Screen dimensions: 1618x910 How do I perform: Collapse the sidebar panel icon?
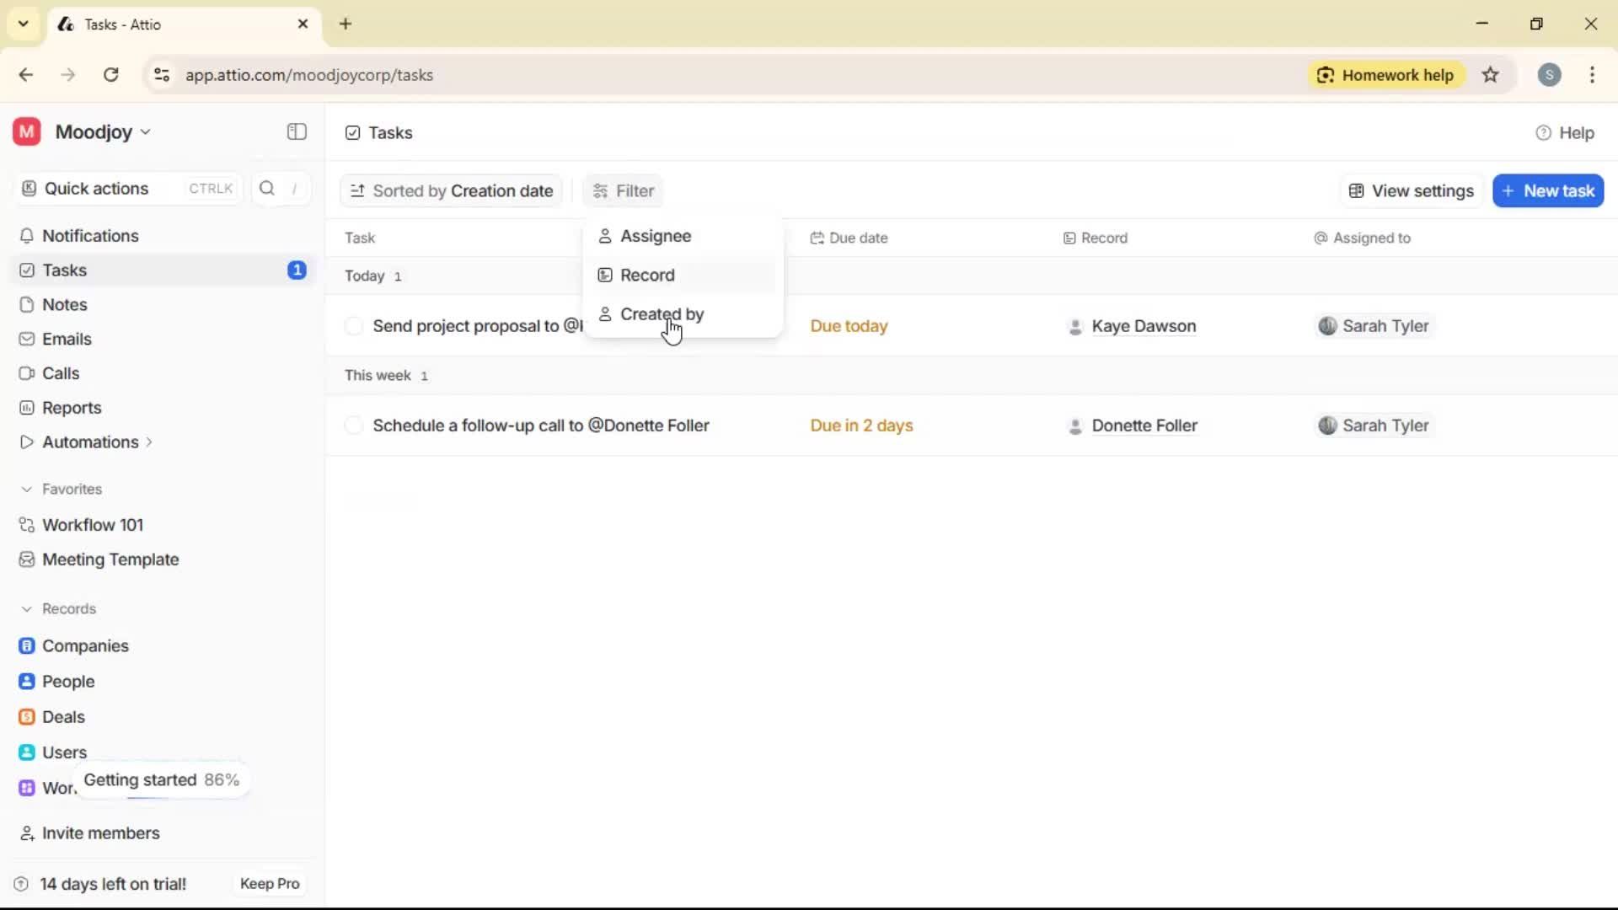297,132
